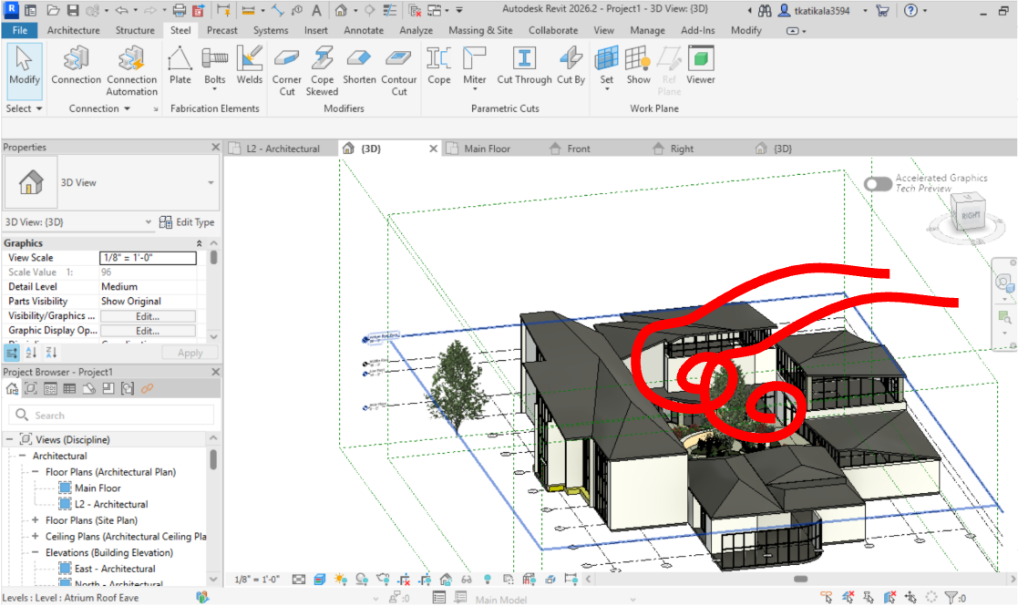
Task: Click the Apply properties button
Action: pyautogui.click(x=190, y=353)
